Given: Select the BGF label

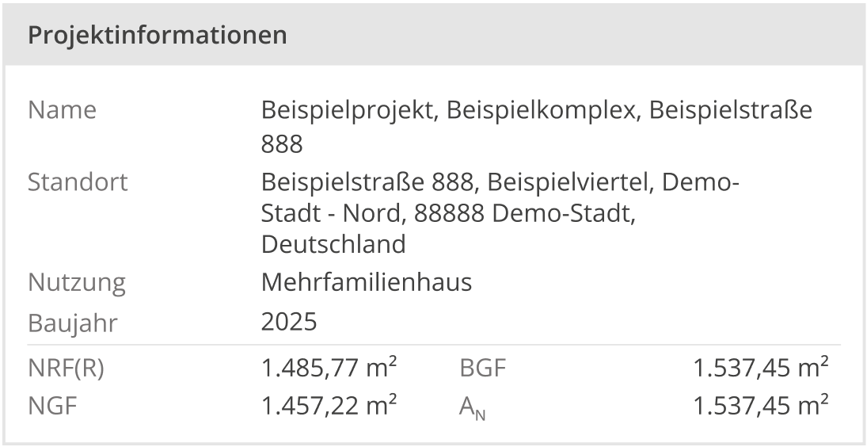Looking at the screenshot, I should click(483, 368).
